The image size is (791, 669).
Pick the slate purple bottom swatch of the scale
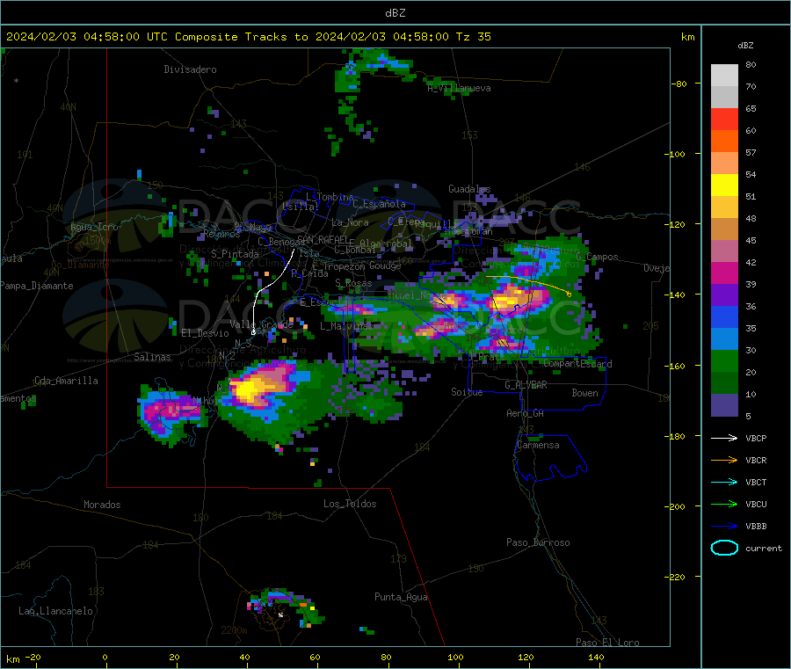point(724,405)
